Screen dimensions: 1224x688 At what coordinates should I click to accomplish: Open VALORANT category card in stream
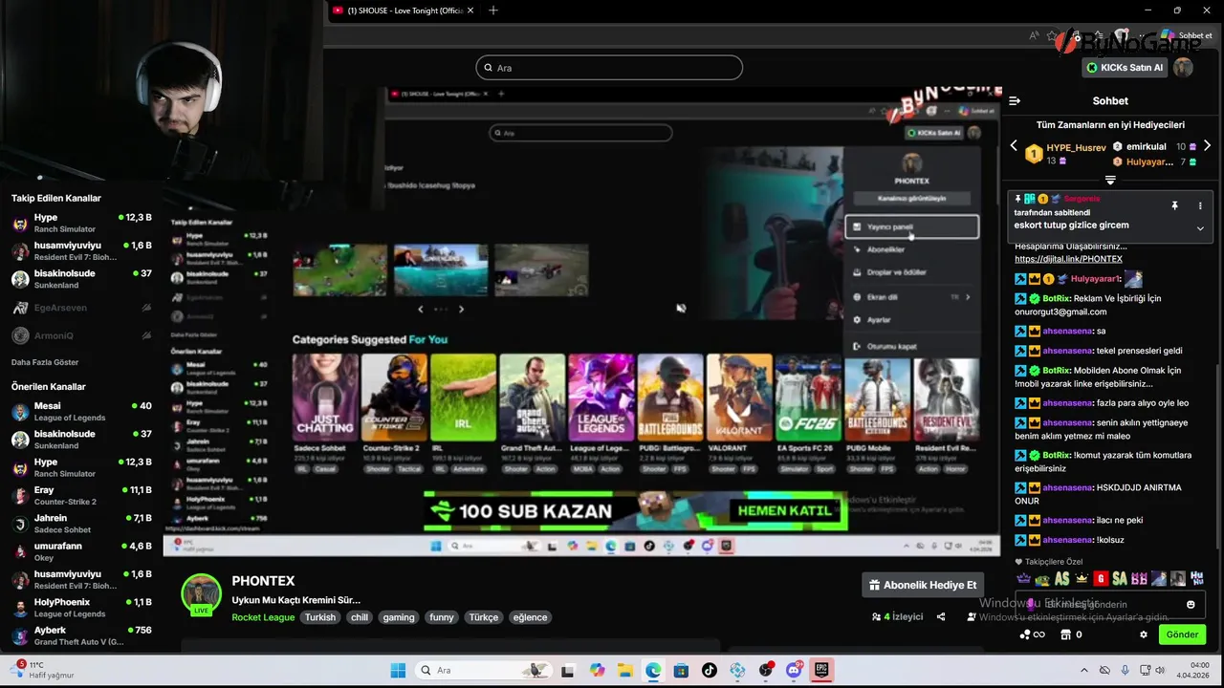(739, 398)
